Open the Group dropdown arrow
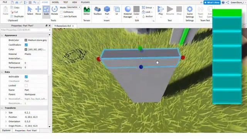Viewport: 247px width, 139px height. pos(153,8)
